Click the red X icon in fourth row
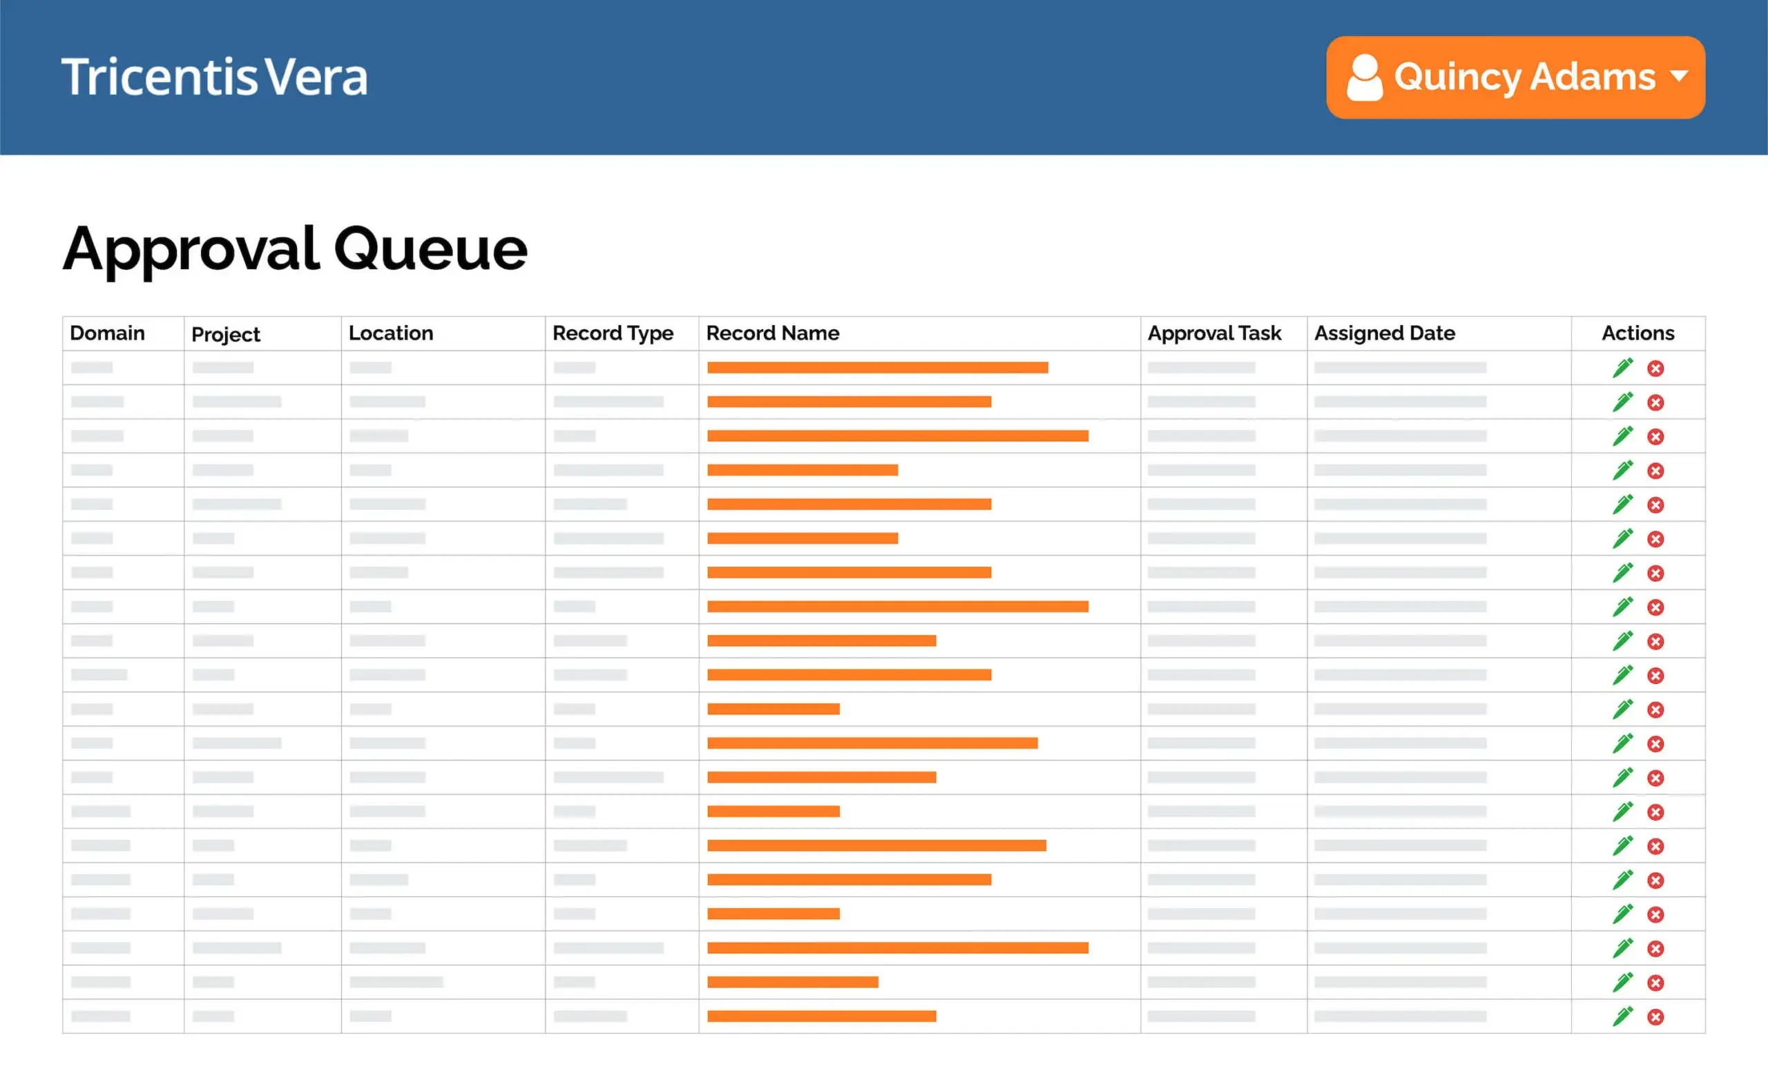The image size is (1768, 1089). tap(1655, 471)
